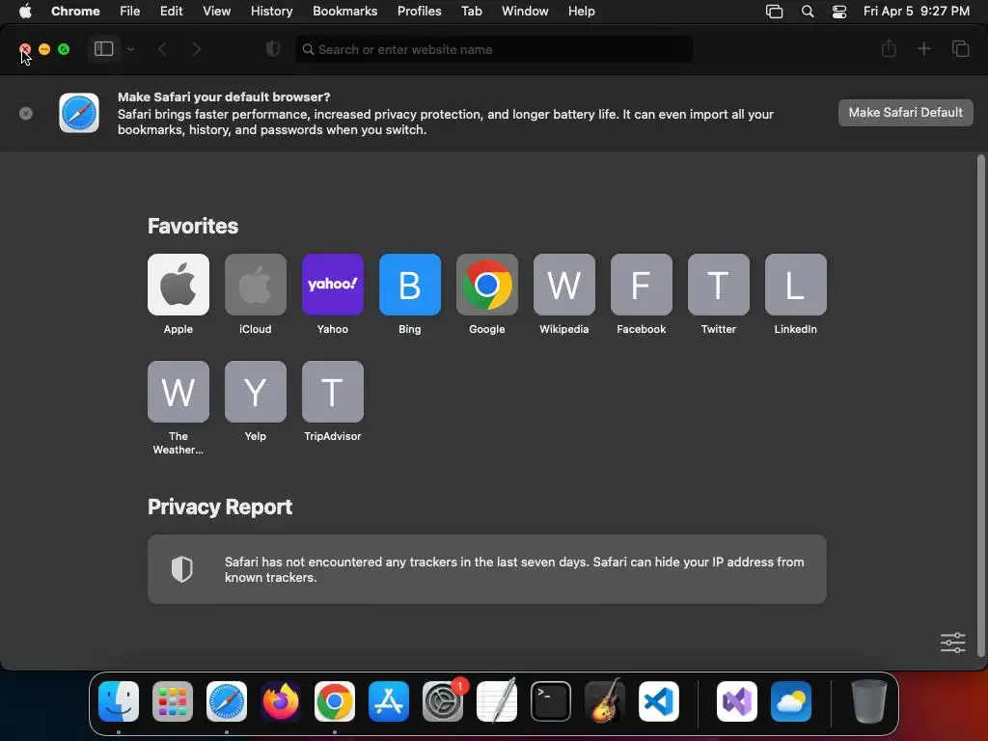This screenshot has width=988, height=741.
Task: Open the Window menu
Action: click(x=525, y=11)
